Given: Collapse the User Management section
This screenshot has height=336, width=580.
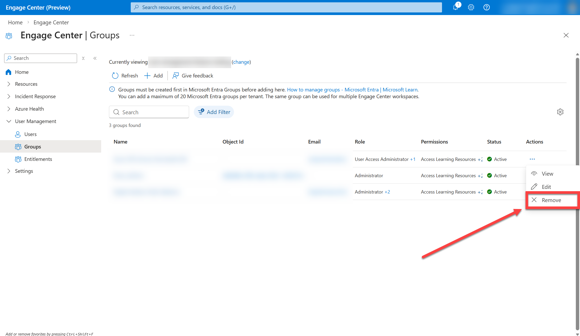Looking at the screenshot, I should [x=9, y=121].
